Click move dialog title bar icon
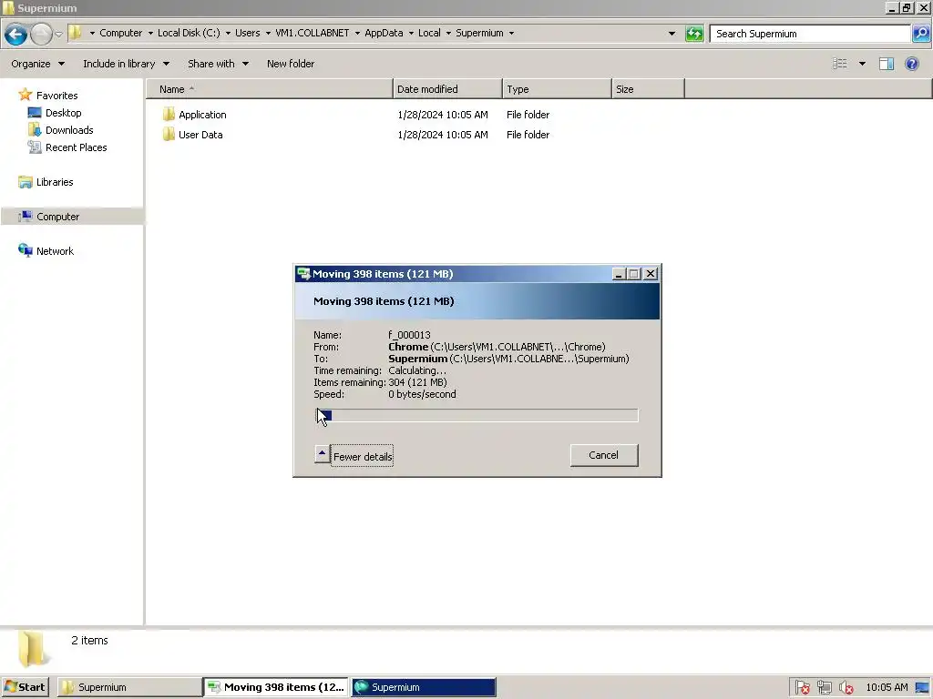Image resolution: width=933 pixels, height=699 pixels. 303,273
